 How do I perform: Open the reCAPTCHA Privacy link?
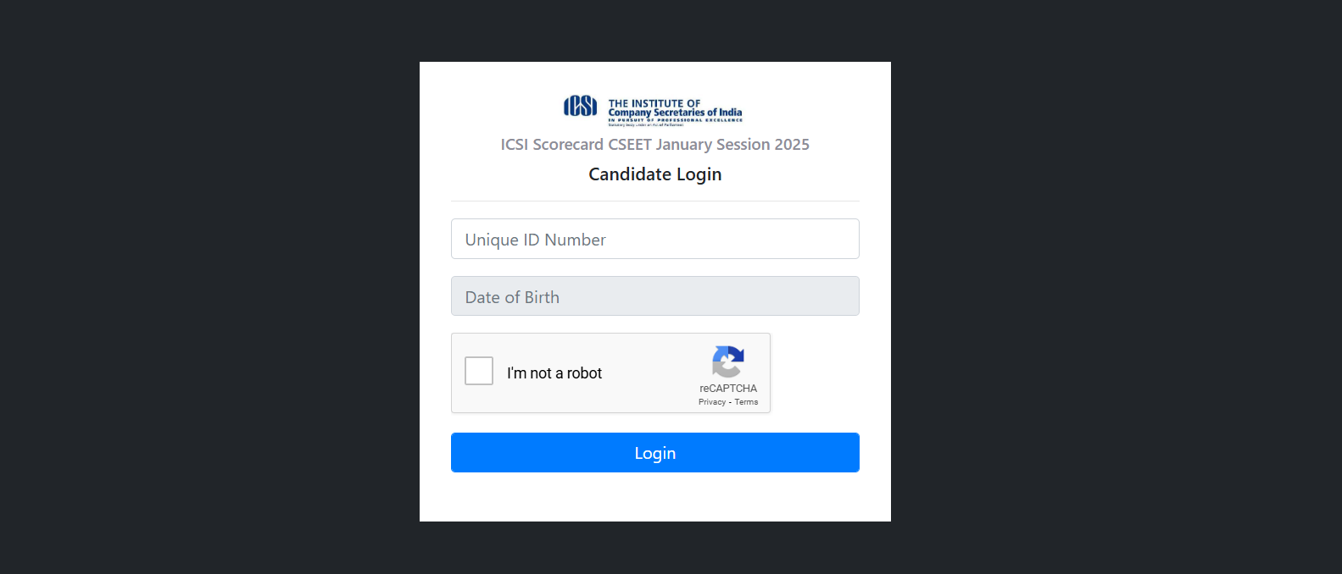click(712, 402)
